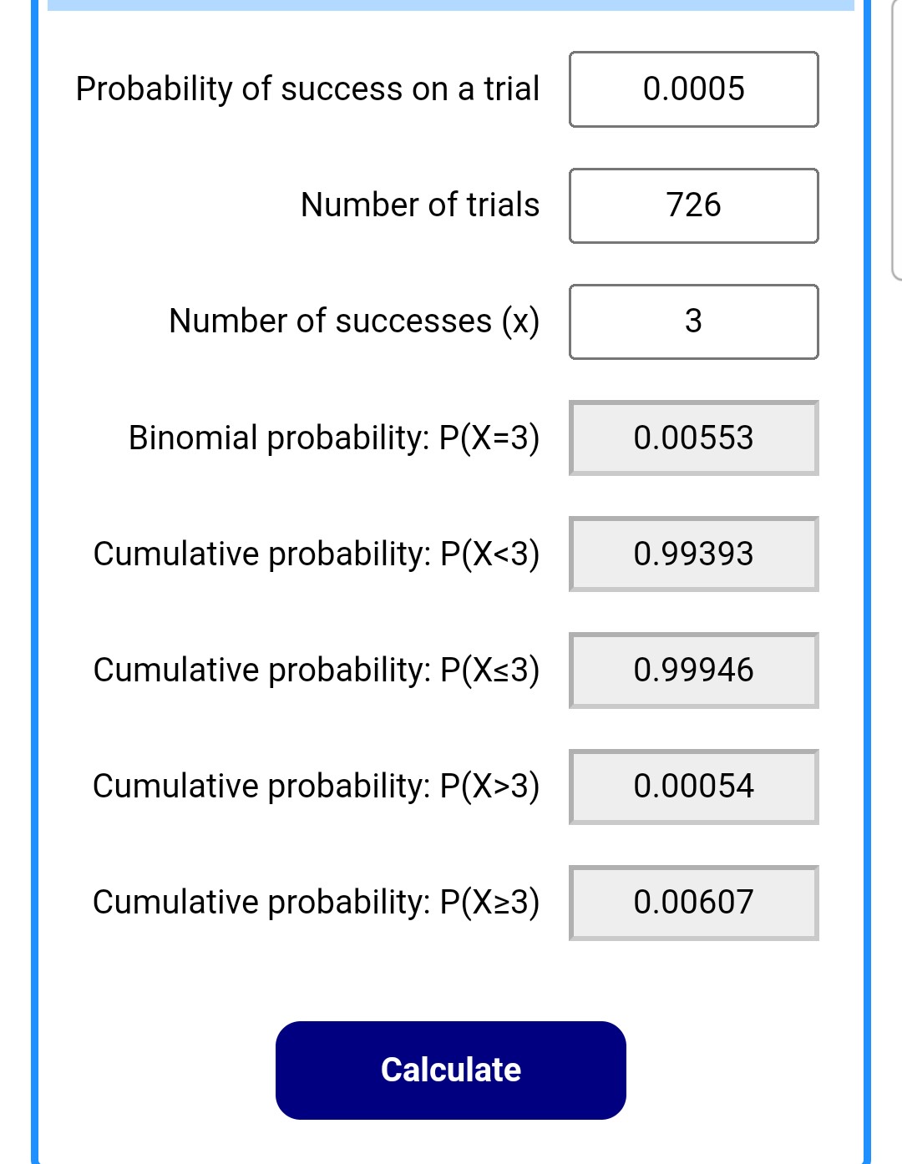The image size is (902, 1164).
Task: Tap the 'Binomial probability: P(X=3)' label
Action: tap(334, 438)
